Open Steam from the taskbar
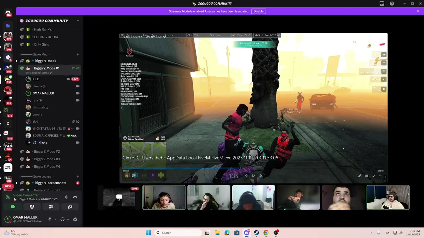The height and width of the screenshot is (238, 424). (x=256, y=233)
